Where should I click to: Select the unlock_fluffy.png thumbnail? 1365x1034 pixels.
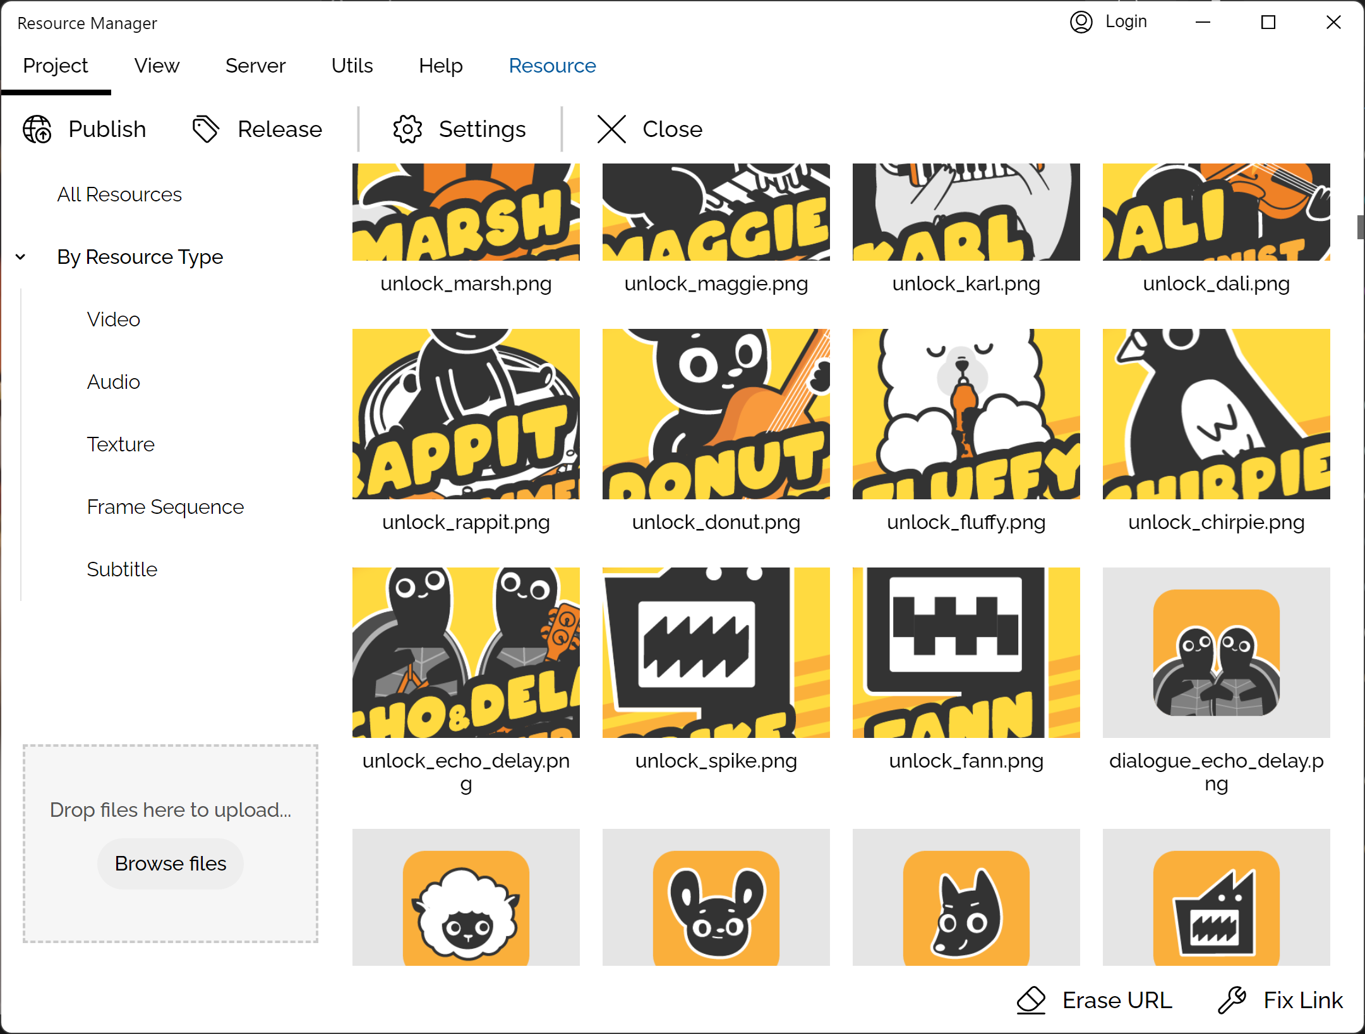(966, 414)
